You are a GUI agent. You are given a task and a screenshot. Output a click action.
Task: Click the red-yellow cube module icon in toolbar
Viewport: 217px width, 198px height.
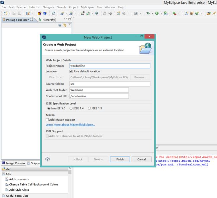(x=40, y=13)
